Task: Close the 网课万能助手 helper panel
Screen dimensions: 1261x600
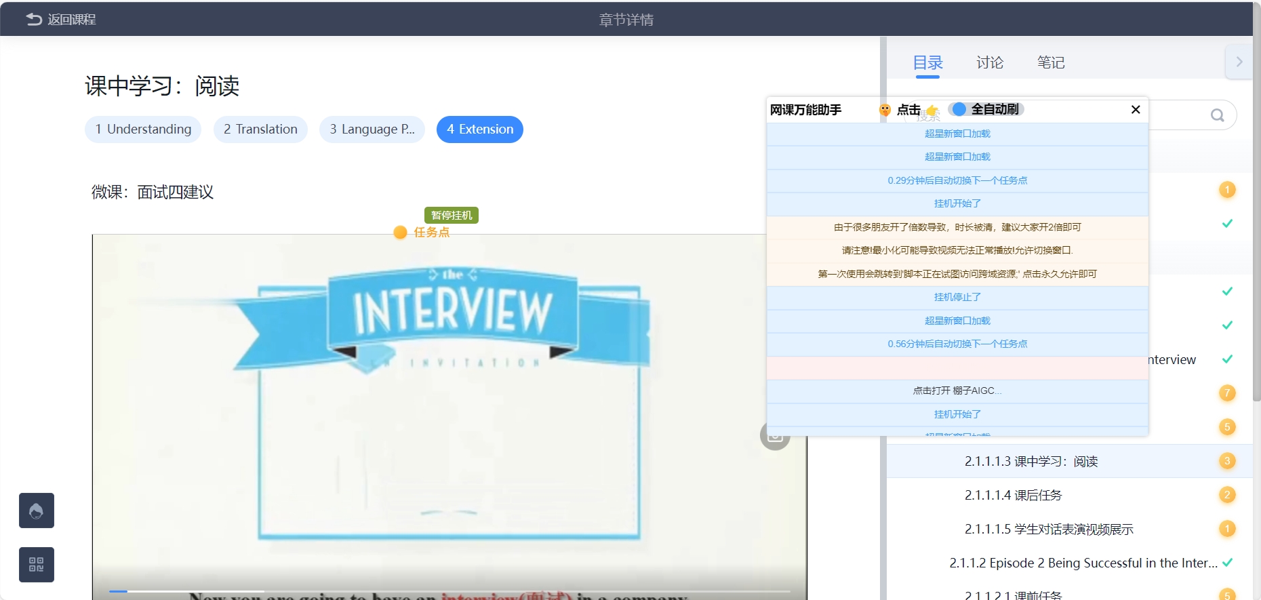Action: [x=1136, y=110]
